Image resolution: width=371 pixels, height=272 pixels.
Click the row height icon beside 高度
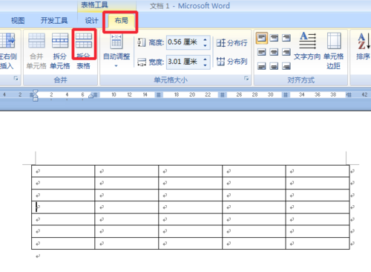click(141, 42)
